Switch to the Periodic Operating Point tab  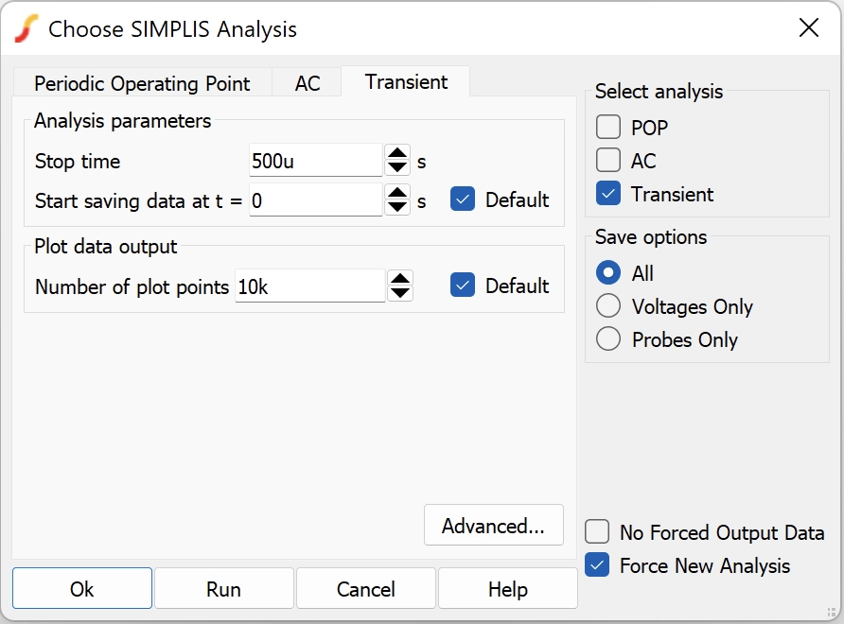coord(142,82)
